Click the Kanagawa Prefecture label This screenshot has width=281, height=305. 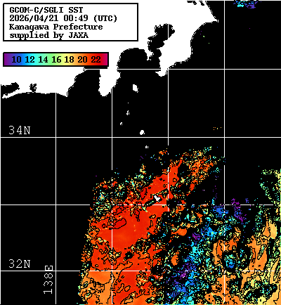pos(55,27)
